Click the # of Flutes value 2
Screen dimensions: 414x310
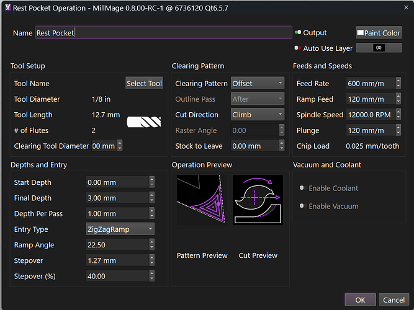point(94,130)
